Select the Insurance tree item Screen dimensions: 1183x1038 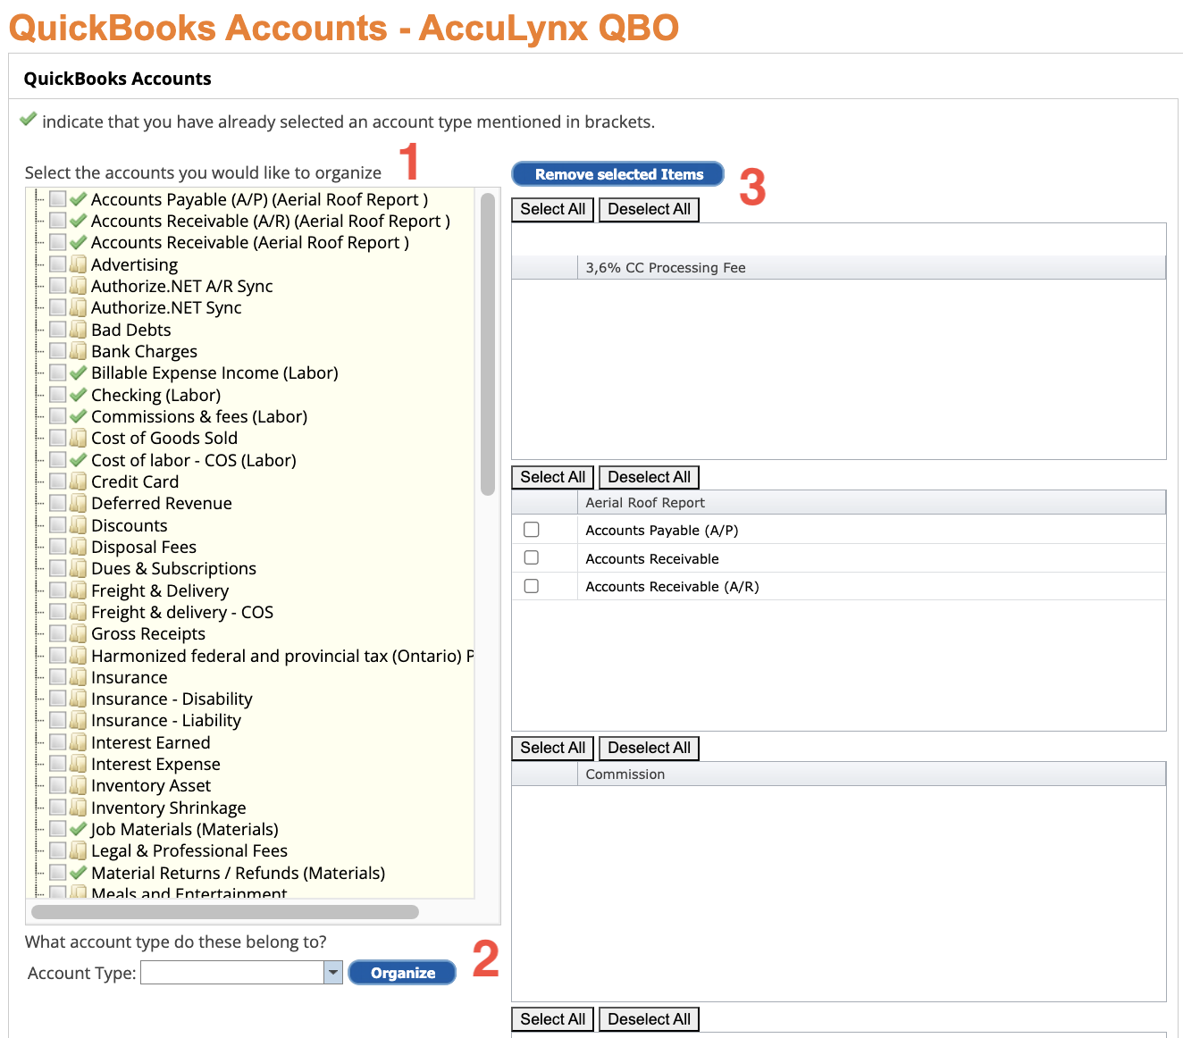point(130,677)
